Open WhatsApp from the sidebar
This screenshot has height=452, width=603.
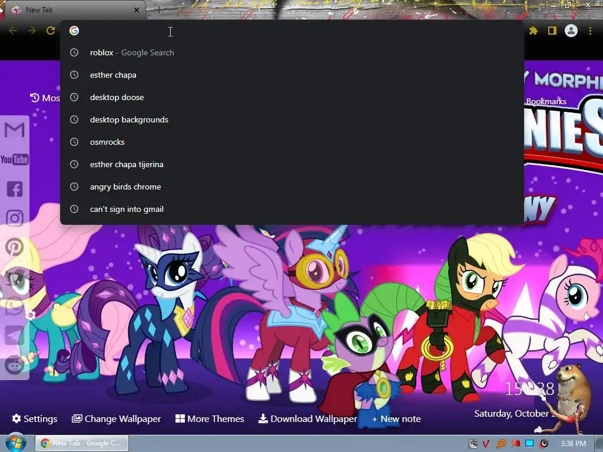pyautogui.click(x=15, y=307)
